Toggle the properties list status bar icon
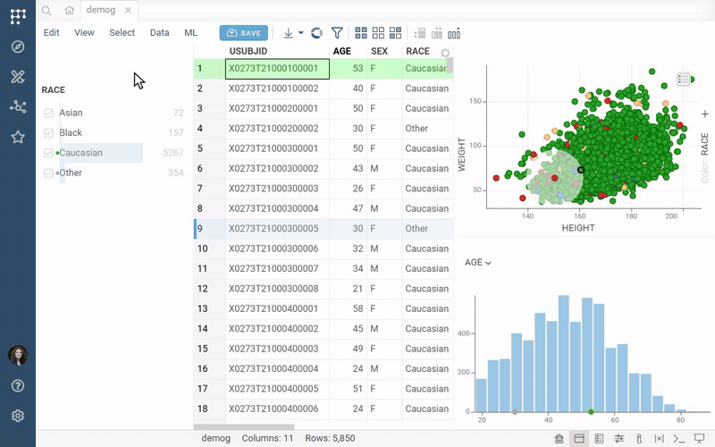Viewport: 715px width, 447px height. pyautogui.click(x=599, y=439)
